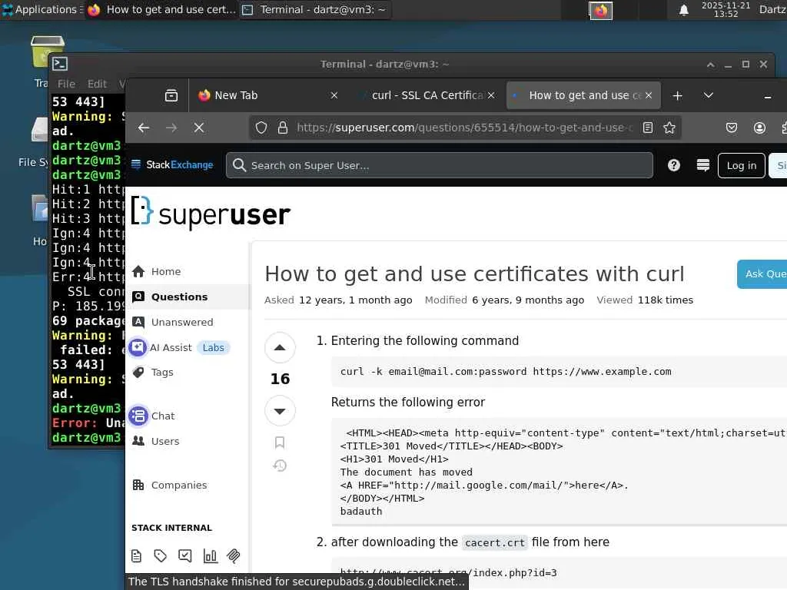The image size is (787, 590).
Task: Go back to previous page
Action: 144,128
